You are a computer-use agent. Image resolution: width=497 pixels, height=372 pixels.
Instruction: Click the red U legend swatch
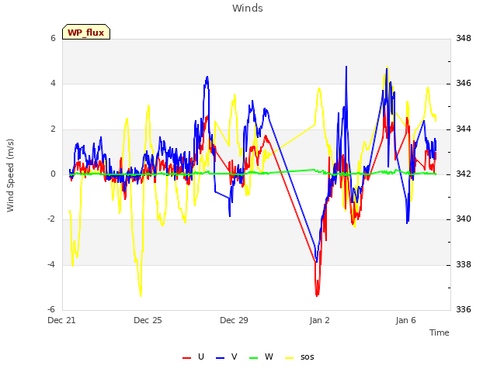187,358
